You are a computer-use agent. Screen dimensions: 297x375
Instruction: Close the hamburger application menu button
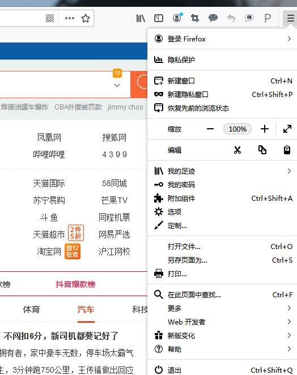tap(290, 18)
